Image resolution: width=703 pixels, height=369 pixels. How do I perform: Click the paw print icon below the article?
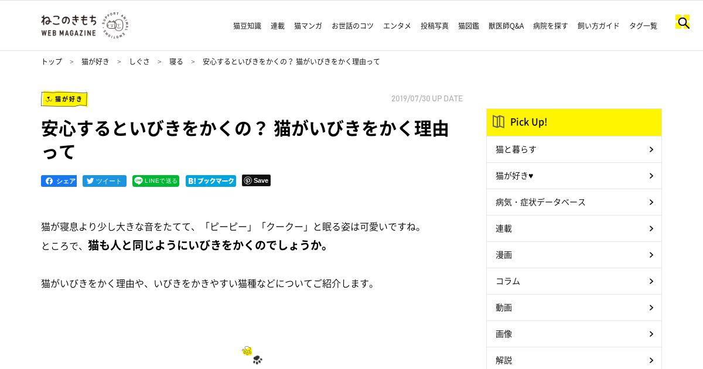tap(252, 355)
